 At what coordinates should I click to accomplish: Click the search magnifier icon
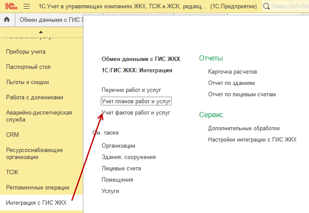click(x=266, y=6)
